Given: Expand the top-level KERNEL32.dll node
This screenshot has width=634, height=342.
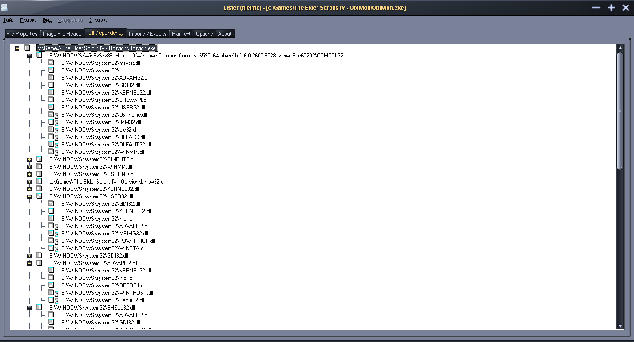Looking at the screenshot, I should pyautogui.click(x=29, y=189).
